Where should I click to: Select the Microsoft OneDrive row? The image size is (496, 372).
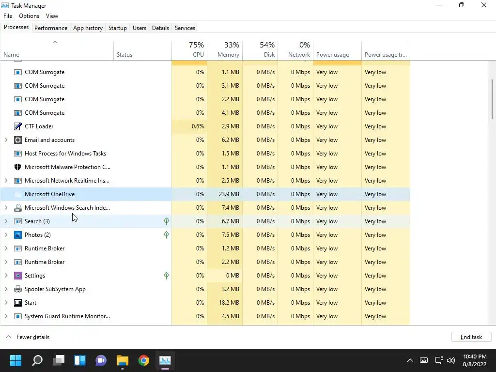(205, 194)
